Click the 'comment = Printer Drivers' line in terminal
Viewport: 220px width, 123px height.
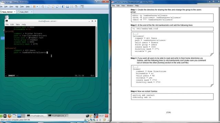point(28,33)
